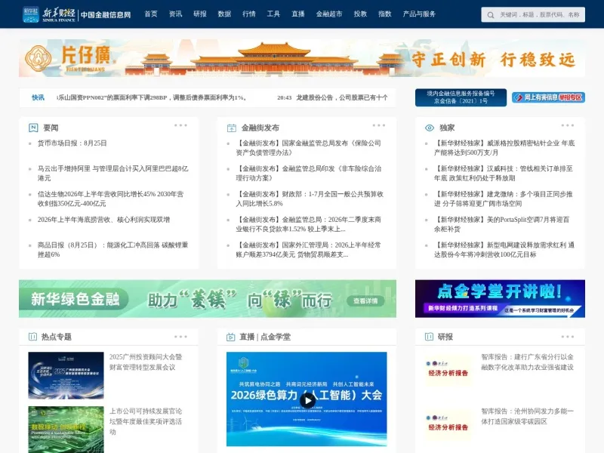Click the 金融街发布 calendar icon
The width and height of the screenshot is (604, 453).
(x=232, y=128)
